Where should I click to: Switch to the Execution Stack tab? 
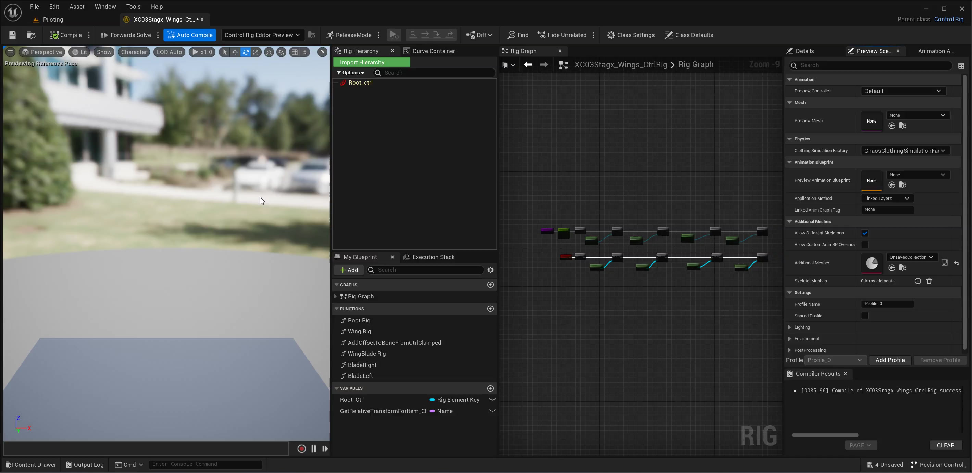coord(429,257)
